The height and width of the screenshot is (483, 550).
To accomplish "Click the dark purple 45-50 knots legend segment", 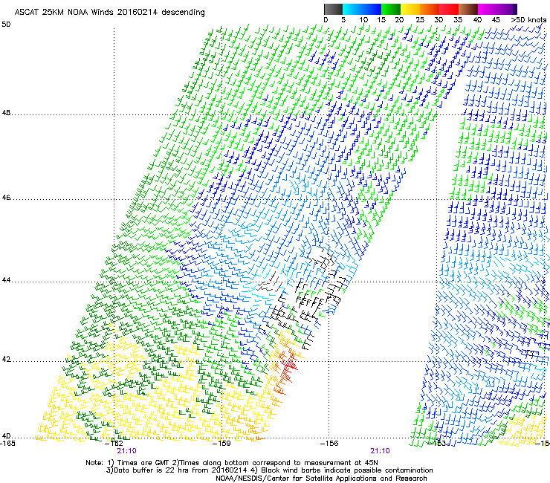I will tap(507, 9).
